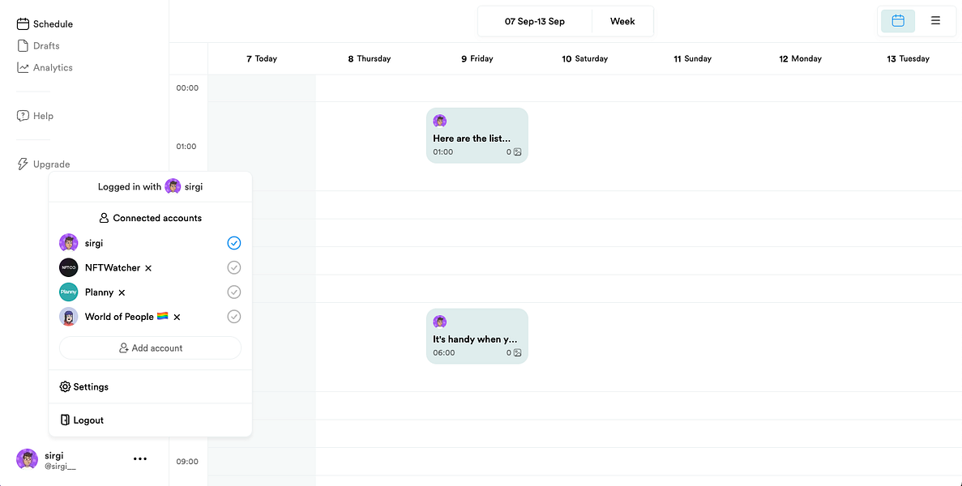Click the Planny account name
Screen dimensions: 962x486
(x=100, y=292)
